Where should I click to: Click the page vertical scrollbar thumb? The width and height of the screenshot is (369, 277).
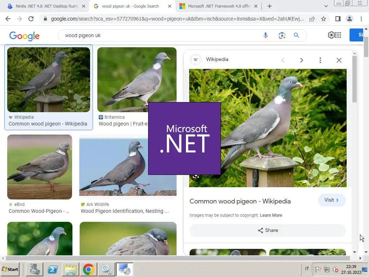coord(366,47)
